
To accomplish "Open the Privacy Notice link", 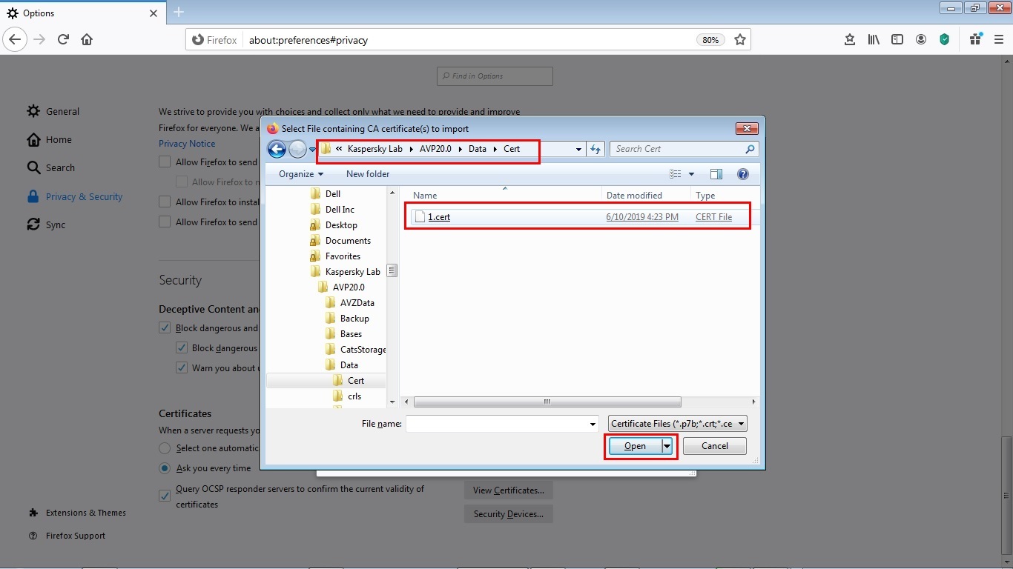I will pyautogui.click(x=187, y=144).
